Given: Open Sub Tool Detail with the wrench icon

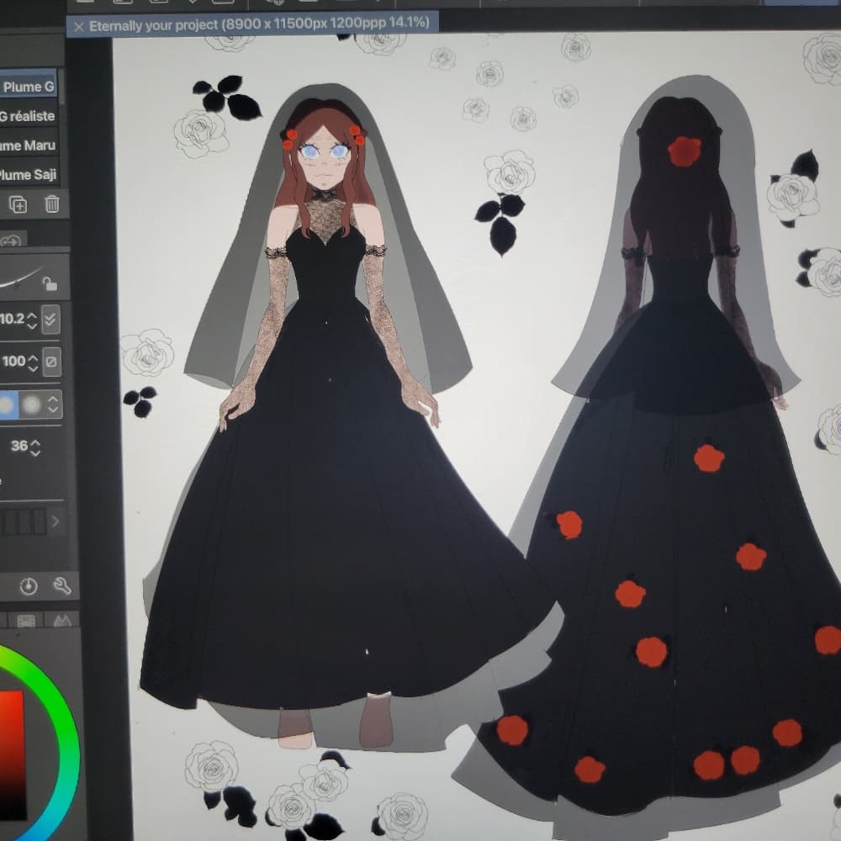Looking at the screenshot, I should pos(63,586).
